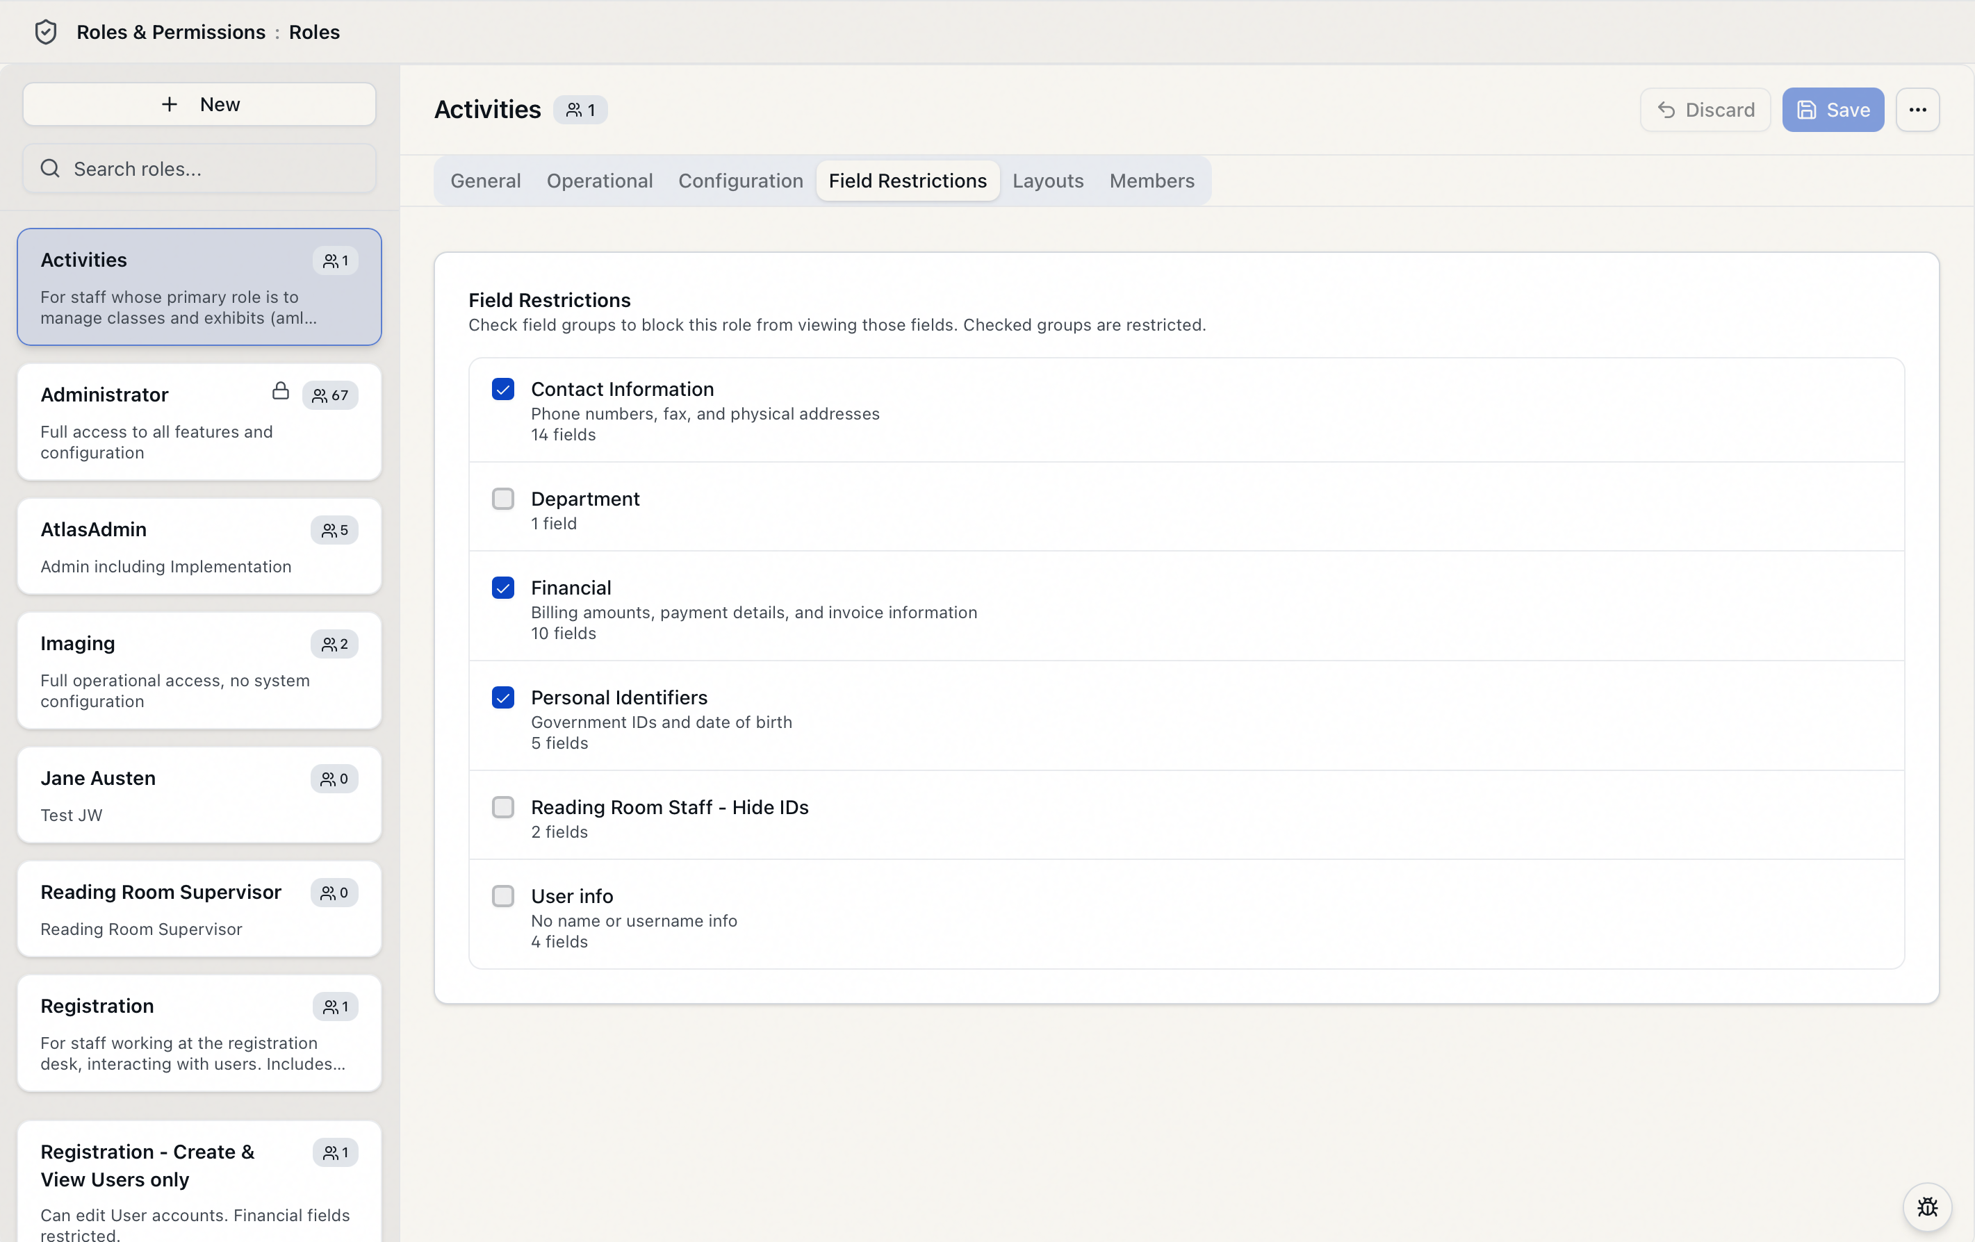Click the Roles breadcrumb item
1975x1242 pixels.
point(314,32)
